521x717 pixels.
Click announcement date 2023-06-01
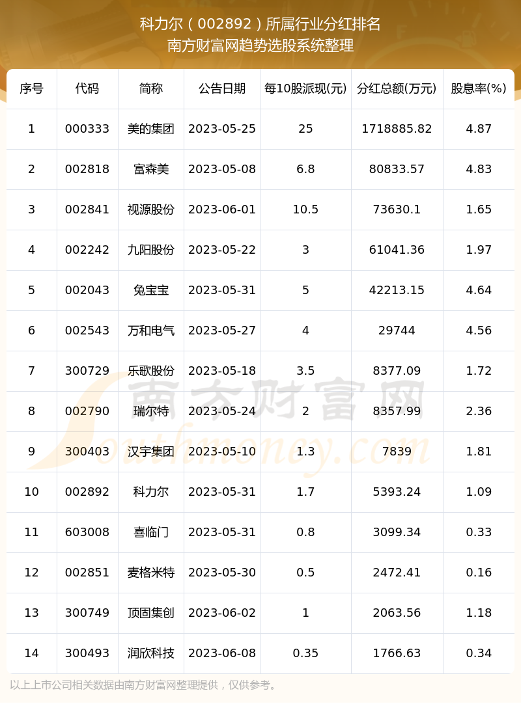(x=222, y=210)
